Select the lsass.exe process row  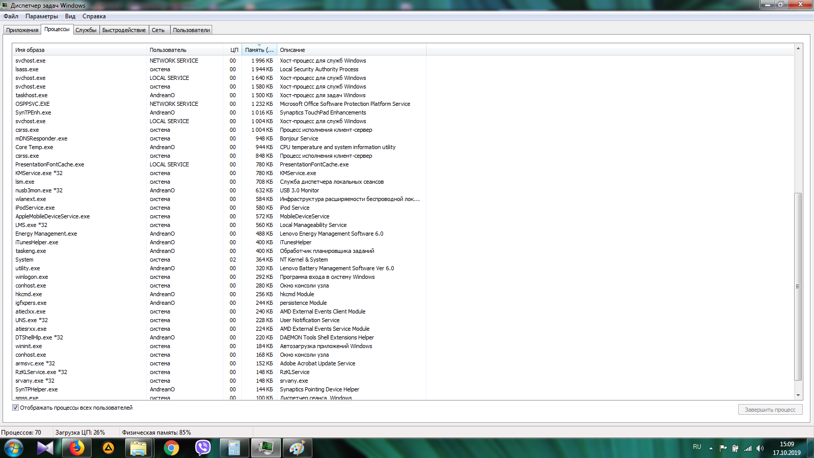click(219, 69)
